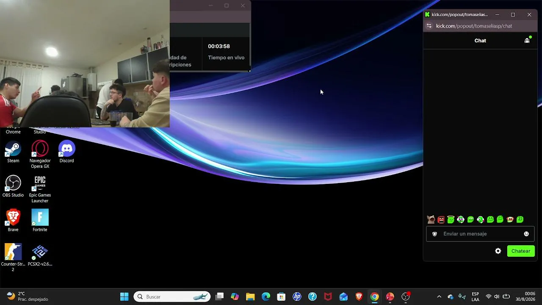View site information icon in address bar
The width and height of the screenshot is (542, 305).
tap(429, 26)
